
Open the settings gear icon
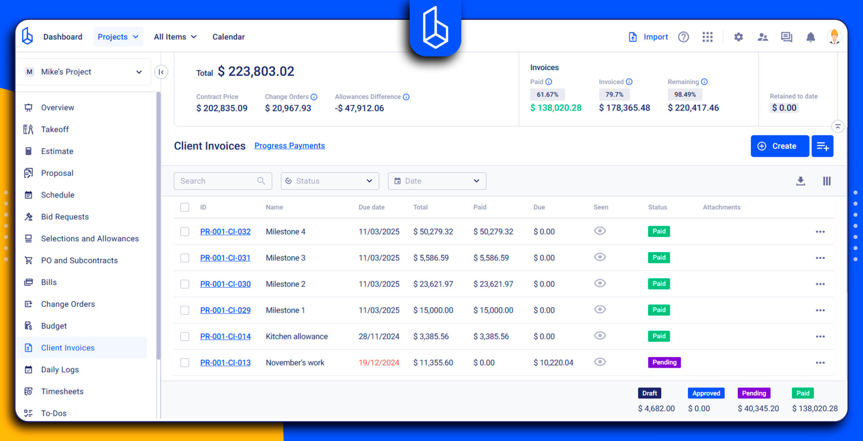(x=738, y=37)
